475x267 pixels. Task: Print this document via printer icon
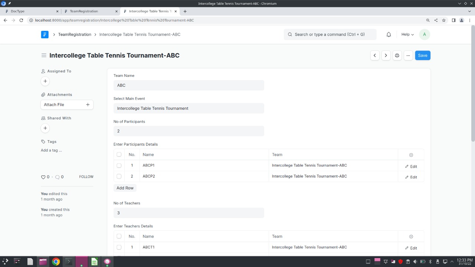397,55
